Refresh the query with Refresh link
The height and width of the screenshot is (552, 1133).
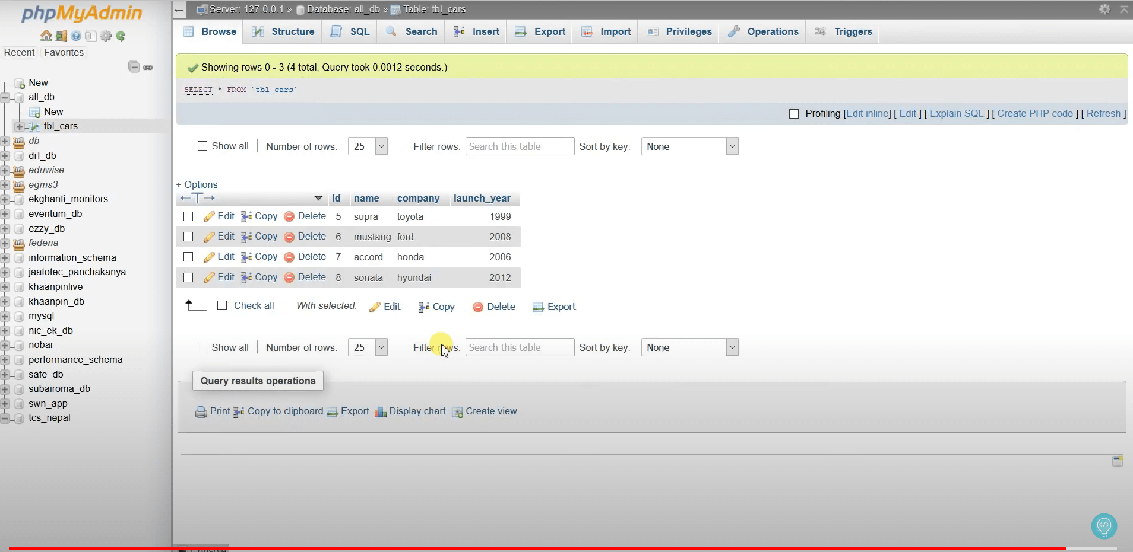coord(1105,113)
